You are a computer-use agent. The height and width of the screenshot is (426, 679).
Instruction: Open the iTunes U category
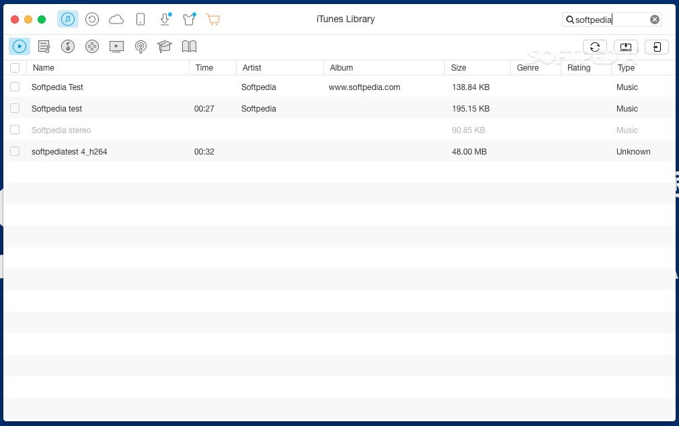[165, 46]
